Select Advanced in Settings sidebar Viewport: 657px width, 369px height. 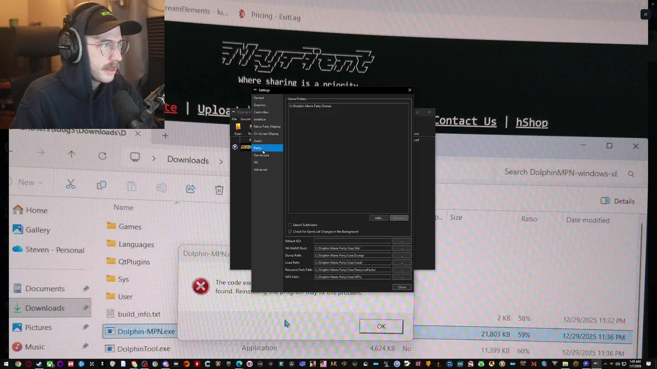tap(267, 170)
